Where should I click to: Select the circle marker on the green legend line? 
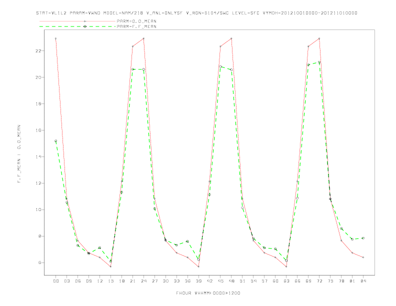(x=85, y=26)
